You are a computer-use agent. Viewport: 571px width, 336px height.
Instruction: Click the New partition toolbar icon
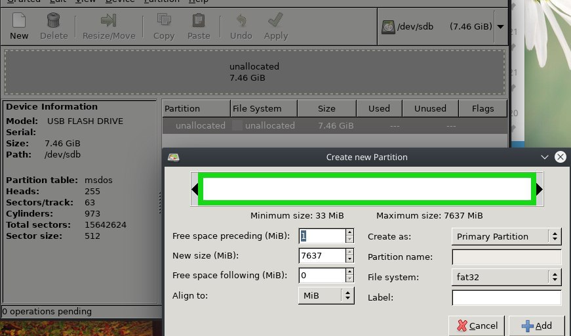[x=19, y=20]
